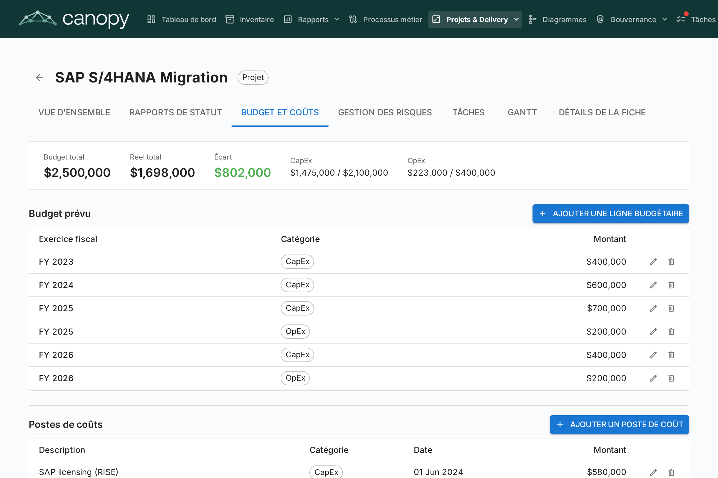The height and width of the screenshot is (478, 718).
Task: Edit the FY 2026 OpEx budget line
Action: tap(653, 378)
